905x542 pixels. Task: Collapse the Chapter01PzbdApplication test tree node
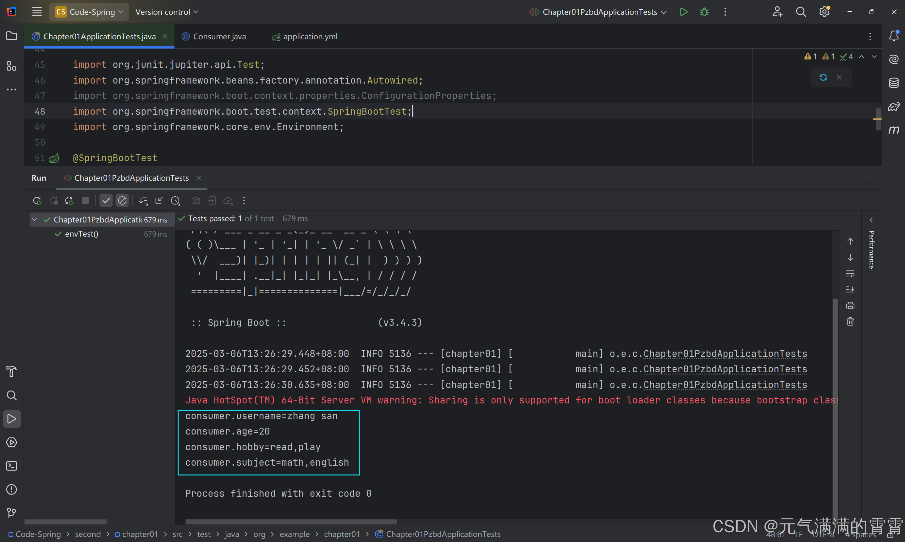(x=35, y=220)
